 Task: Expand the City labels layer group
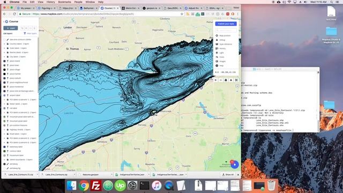coord(5,57)
